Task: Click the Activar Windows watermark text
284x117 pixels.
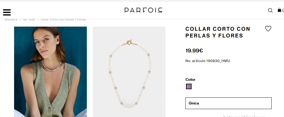Action: [x=244, y=116]
